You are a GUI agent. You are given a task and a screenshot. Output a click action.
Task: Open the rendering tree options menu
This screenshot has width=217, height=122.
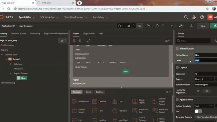click(x=63, y=41)
